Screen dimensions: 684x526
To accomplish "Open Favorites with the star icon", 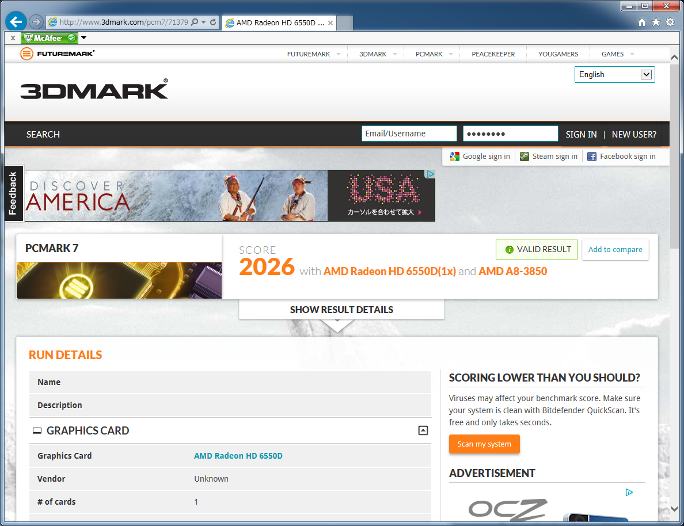I will pos(656,22).
